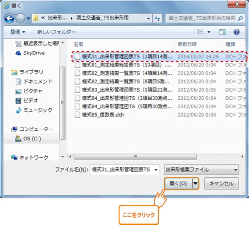Open the address bar history dropdown
This screenshot has width=249, height=225.
148,18
